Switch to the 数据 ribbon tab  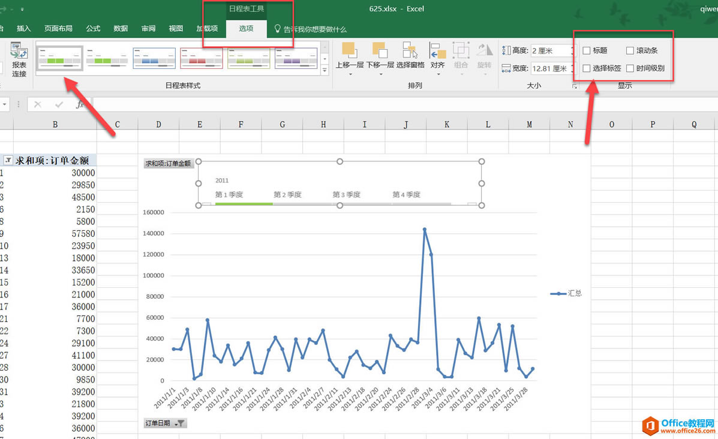coord(120,28)
